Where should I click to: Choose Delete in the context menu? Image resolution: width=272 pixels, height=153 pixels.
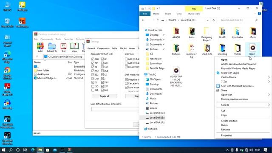pyautogui.click(x=224, y=125)
